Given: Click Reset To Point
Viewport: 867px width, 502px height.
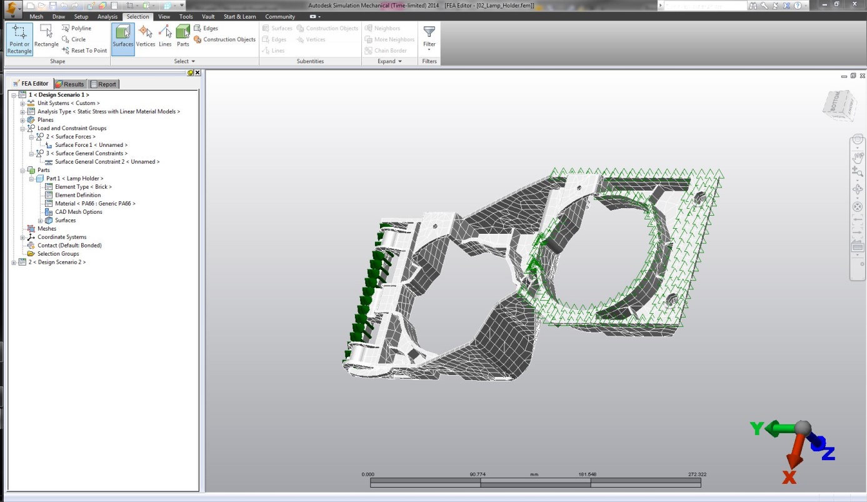Looking at the screenshot, I should [x=84, y=51].
